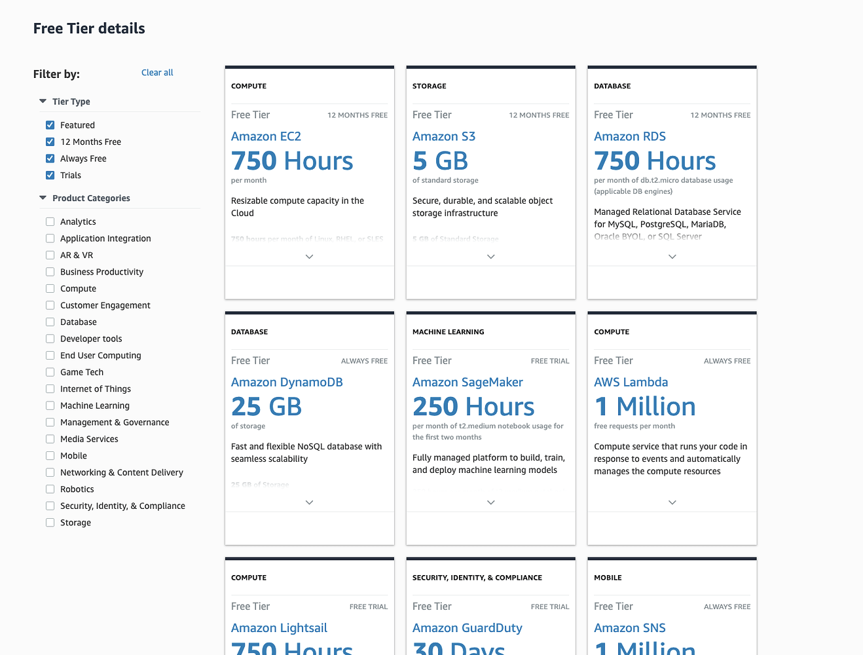Open the Amazon SNS product link
Image resolution: width=863 pixels, height=655 pixels.
(x=630, y=627)
